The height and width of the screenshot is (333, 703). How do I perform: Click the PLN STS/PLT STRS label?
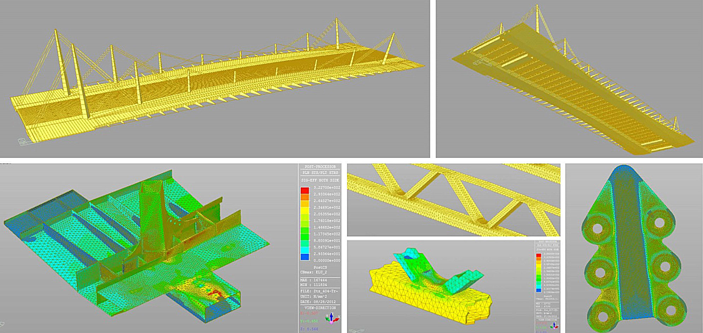click(x=320, y=173)
